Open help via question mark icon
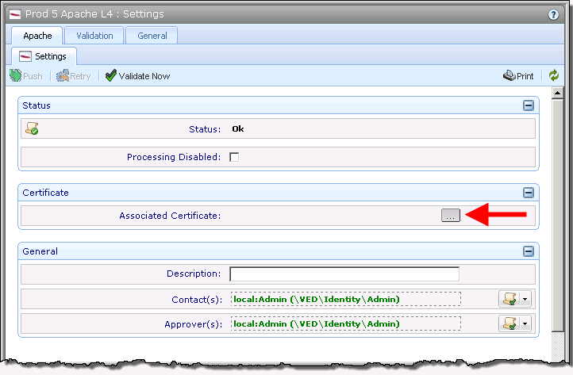Screen dimensions: 573x375 coord(553,14)
